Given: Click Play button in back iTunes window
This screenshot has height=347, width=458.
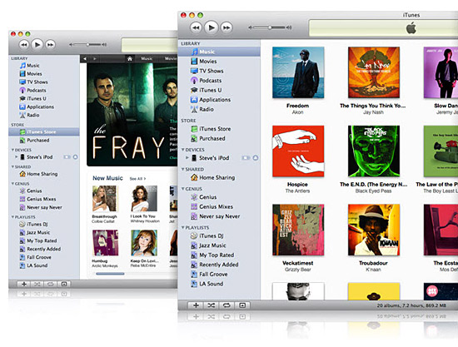Looking at the screenshot, I should (37, 45).
